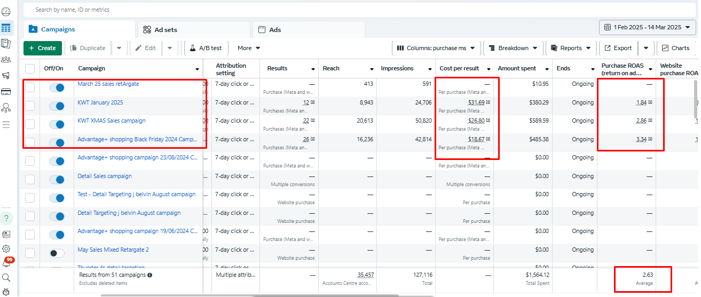701x297 pixels.
Task: Enable the May Sales Mixed Retargate 2 campaign
Action: coord(57,253)
